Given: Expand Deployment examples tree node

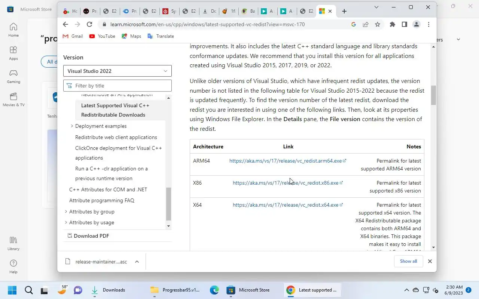Looking at the screenshot, I should [72, 126].
